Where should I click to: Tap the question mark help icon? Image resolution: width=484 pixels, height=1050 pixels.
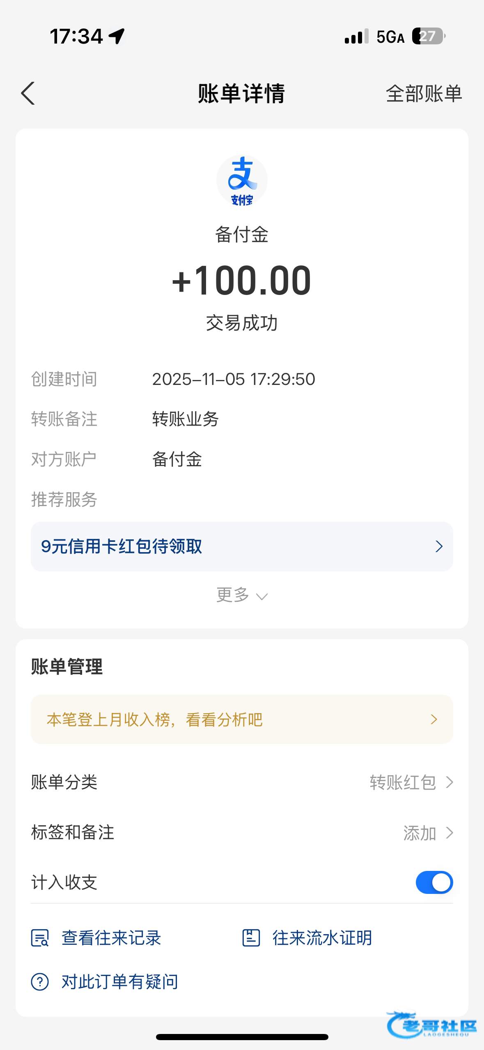tap(40, 982)
